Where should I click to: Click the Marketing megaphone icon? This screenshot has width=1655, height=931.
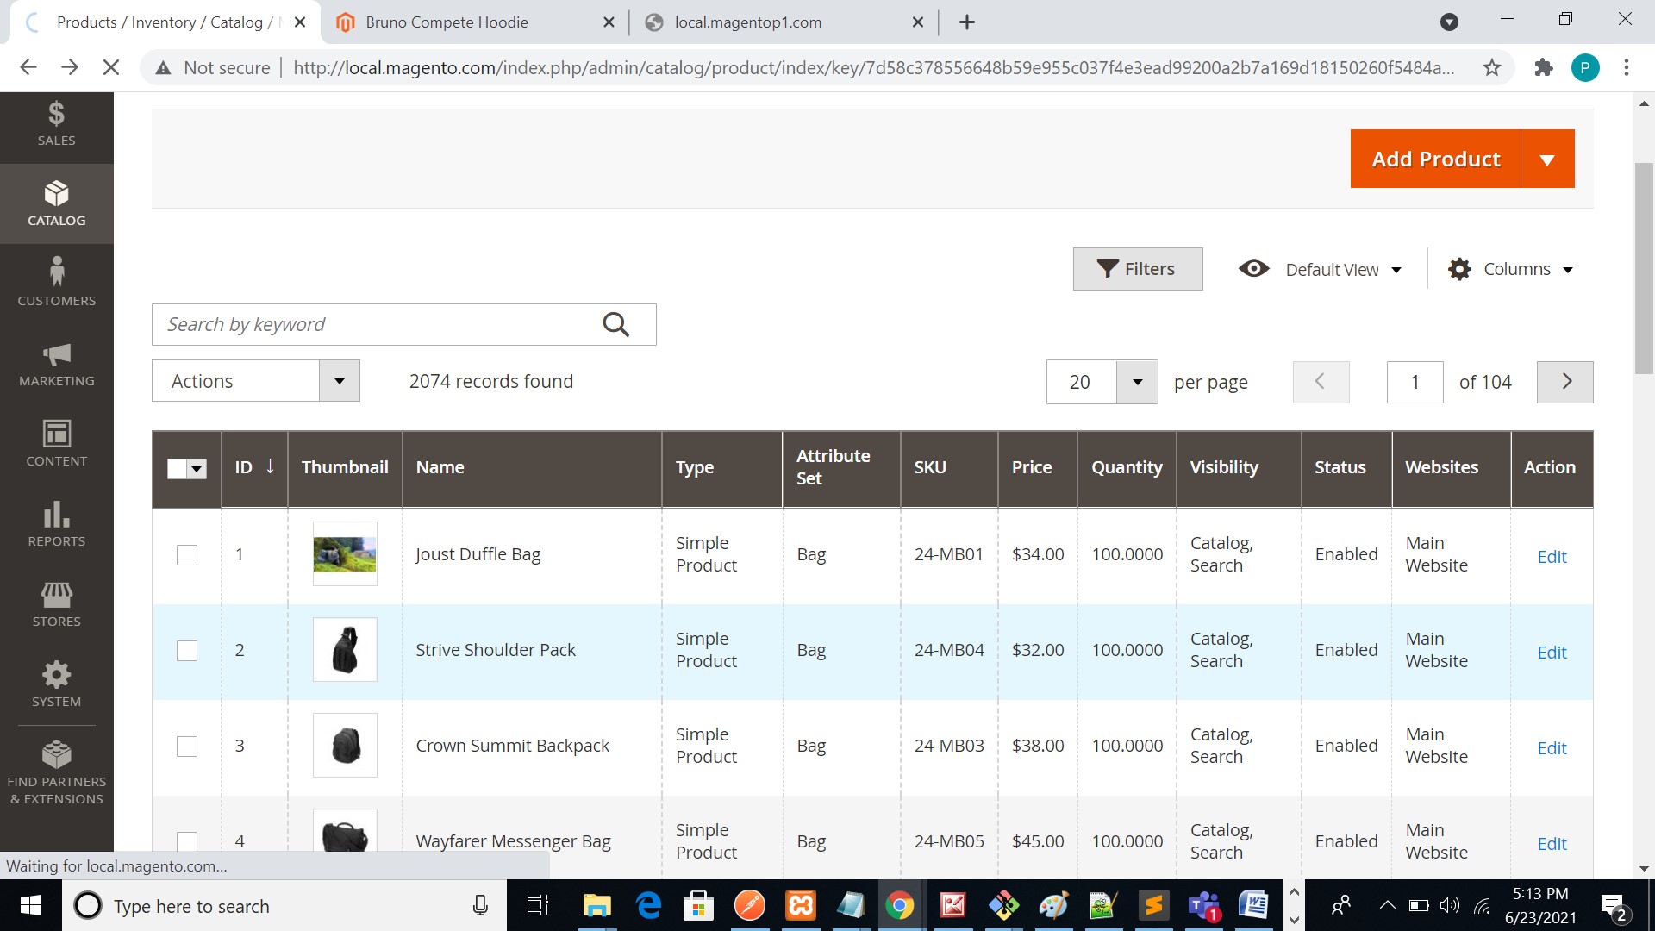click(x=56, y=366)
